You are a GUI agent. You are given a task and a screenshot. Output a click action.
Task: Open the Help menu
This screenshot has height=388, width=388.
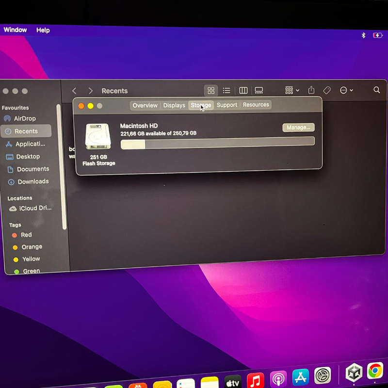tap(43, 30)
